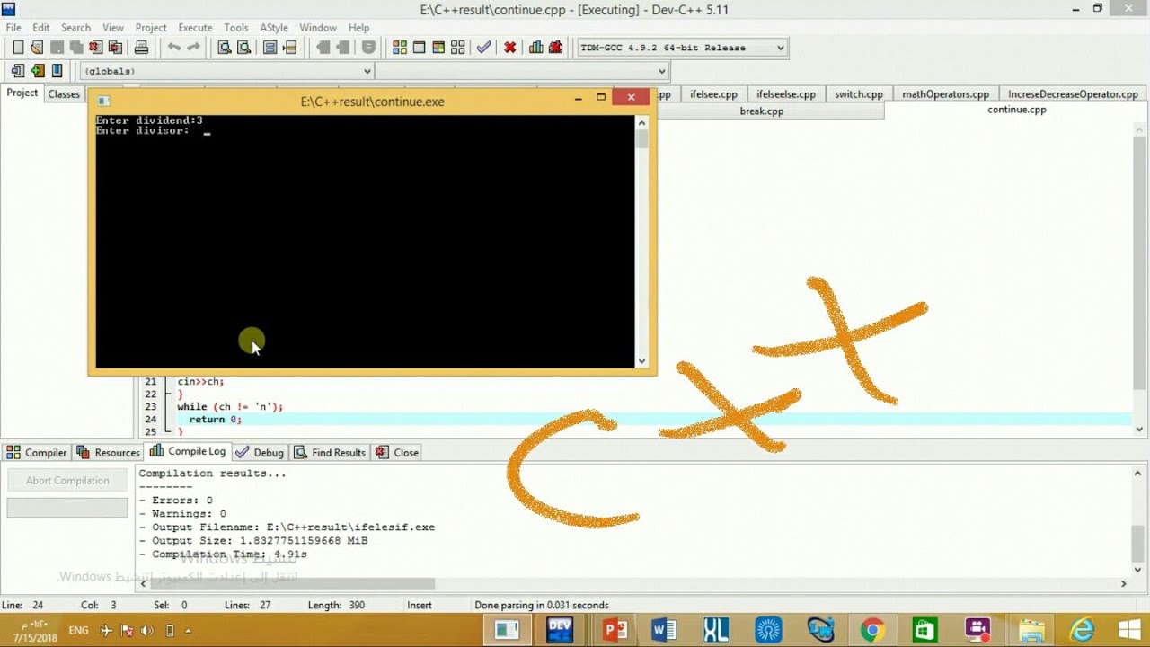Click the Close All files toolbar icon
The image size is (1150, 647).
pyautogui.click(x=115, y=48)
